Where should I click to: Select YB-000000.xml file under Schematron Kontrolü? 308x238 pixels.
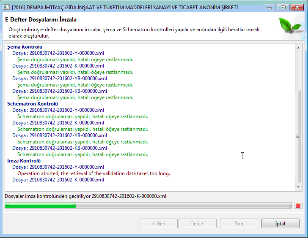[60, 135]
